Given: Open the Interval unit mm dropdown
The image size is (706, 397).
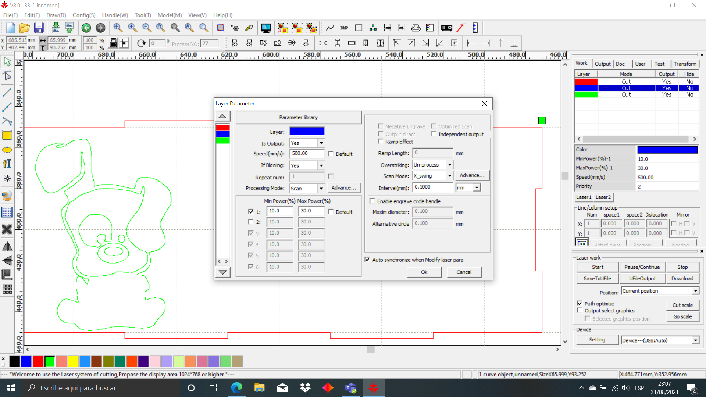Looking at the screenshot, I should 477,187.
